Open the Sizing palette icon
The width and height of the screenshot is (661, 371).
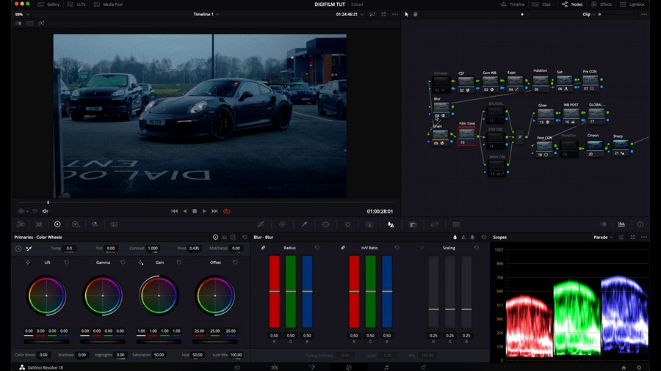click(435, 224)
